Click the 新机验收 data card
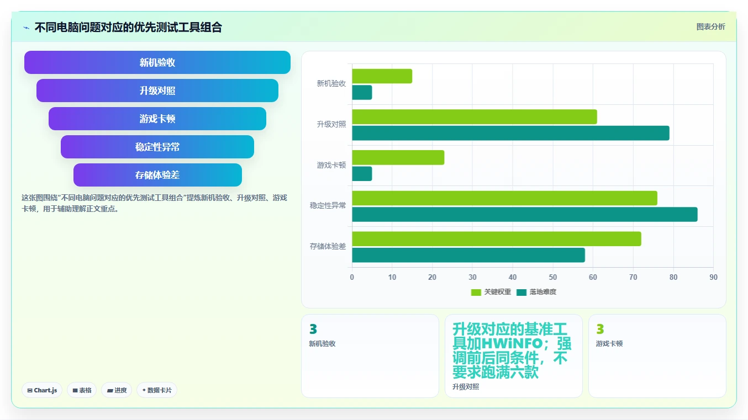Viewport: 748px width, 420px height. click(x=370, y=356)
